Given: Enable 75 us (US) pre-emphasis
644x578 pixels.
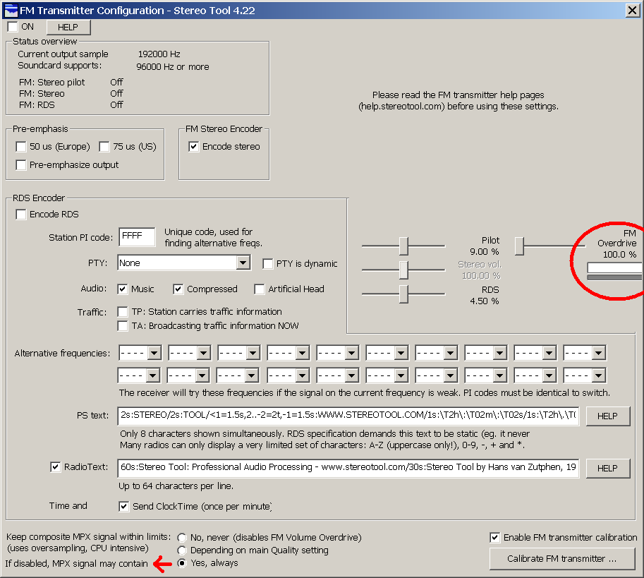Looking at the screenshot, I should [104, 147].
